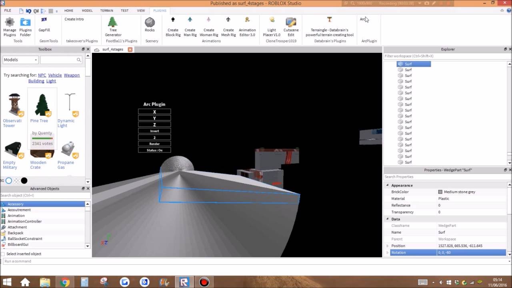This screenshot has width=512, height=288.
Task: Expand the Rotation property
Action: [387, 252]
